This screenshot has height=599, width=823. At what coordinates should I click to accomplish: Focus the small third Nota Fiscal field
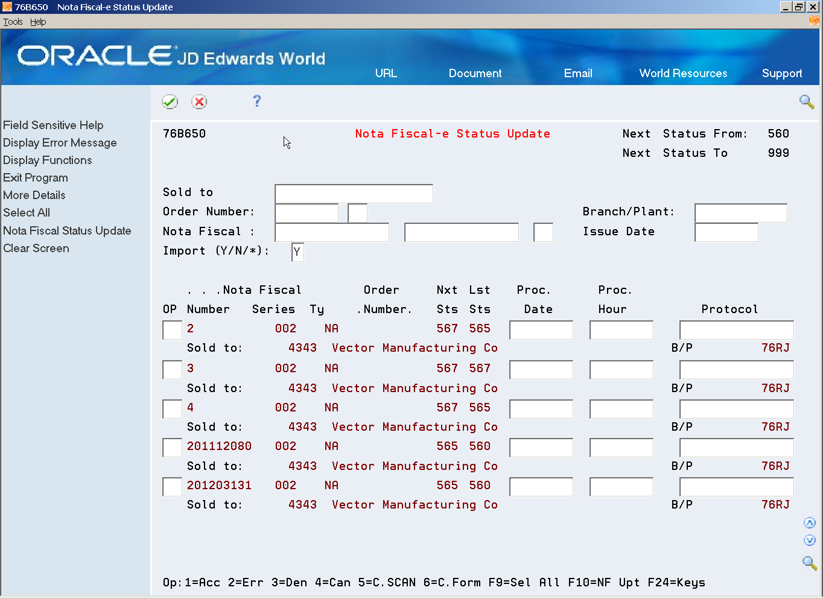(544, 232)
